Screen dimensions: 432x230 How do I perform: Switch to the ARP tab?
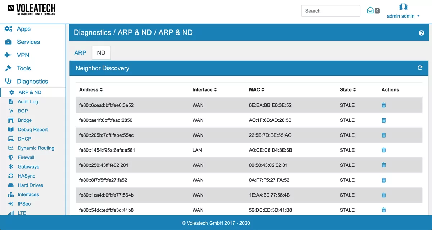(x=80, y=53)
